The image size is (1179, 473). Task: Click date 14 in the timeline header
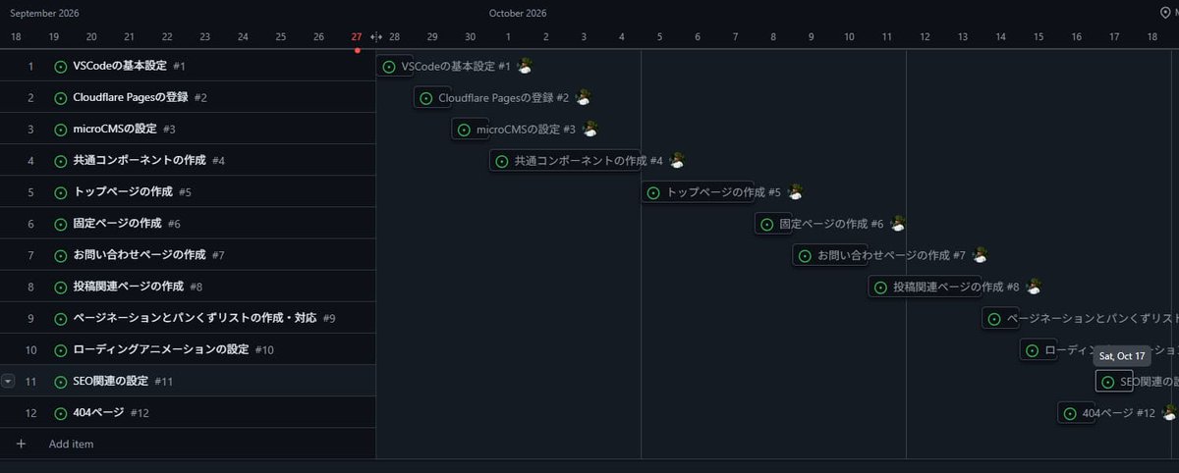tap(1000, 36)
